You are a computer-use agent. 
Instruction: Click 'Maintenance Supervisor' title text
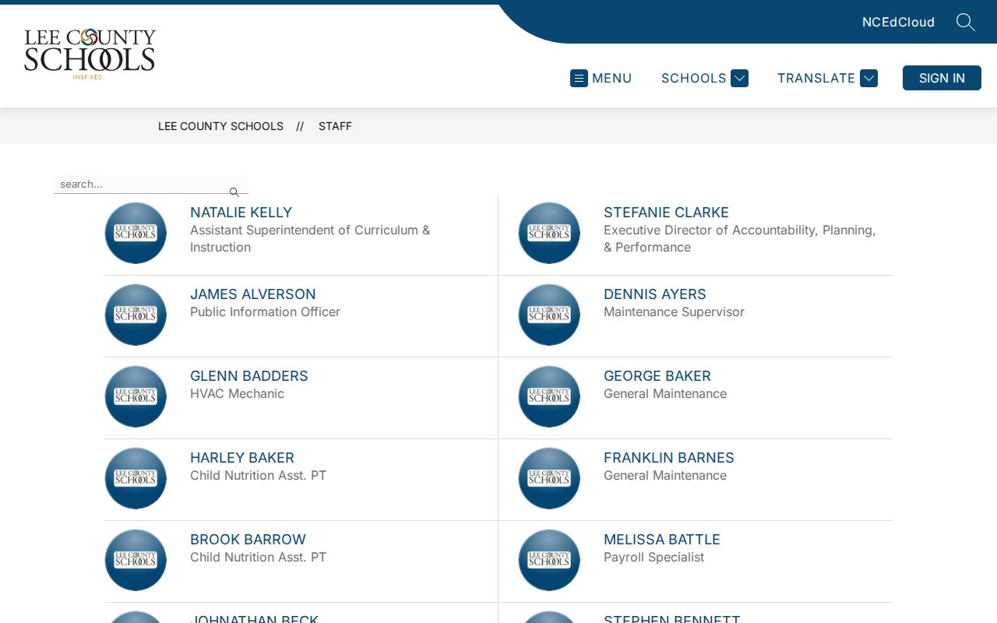point(674,312)
